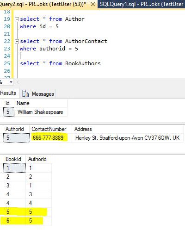Click the word AuthorContact in the query
The width and height of the screenshot is (185, 230).
coord(86,41)
